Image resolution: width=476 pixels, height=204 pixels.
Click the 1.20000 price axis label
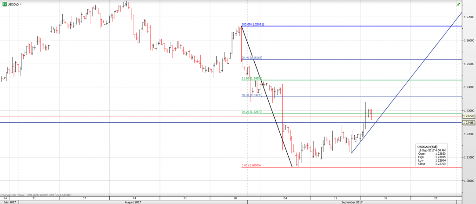(468, 180)
